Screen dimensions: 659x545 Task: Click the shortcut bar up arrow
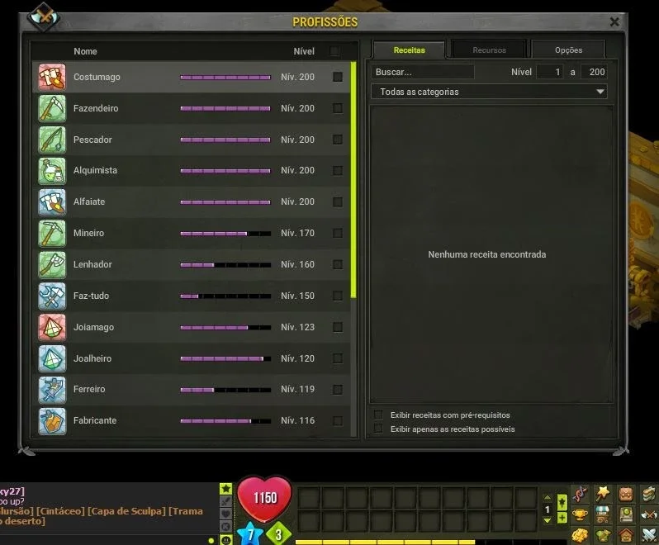[548, 497]
